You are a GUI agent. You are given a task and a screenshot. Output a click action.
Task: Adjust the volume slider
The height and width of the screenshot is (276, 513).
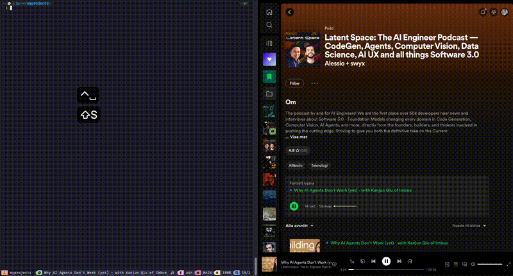click(490, 264)
